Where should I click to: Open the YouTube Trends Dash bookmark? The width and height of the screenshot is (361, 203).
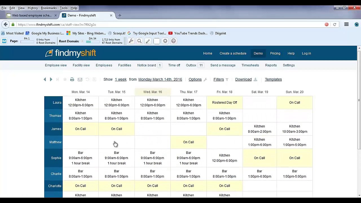[188, 33]
